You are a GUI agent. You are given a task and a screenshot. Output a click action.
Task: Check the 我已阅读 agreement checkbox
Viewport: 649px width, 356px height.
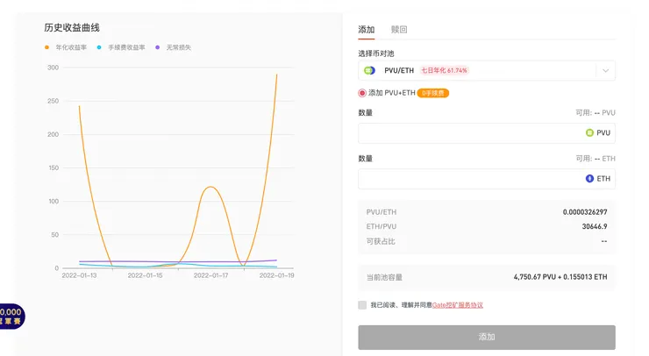(x=362, y=305)
